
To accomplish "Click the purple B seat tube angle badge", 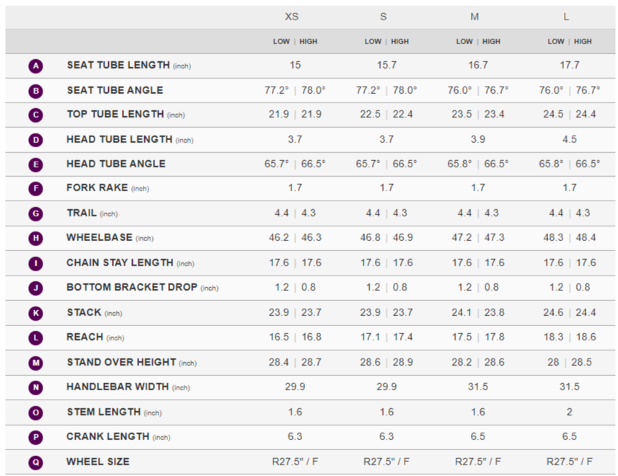I will click(x=35, y=91).
